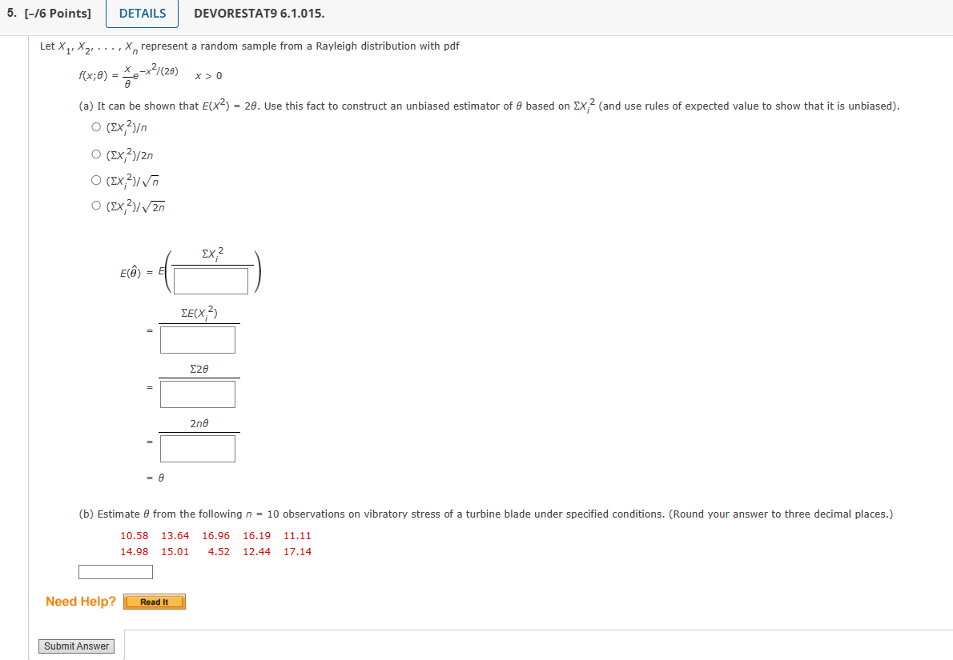The width and height of the screenshot is (953, 660).
Task: Select the (Σxᵢ²)/2n answer option
Action: pos(96,153)
